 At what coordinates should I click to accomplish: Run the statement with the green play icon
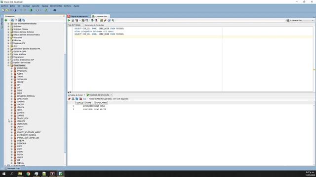[x=69, y=20]
